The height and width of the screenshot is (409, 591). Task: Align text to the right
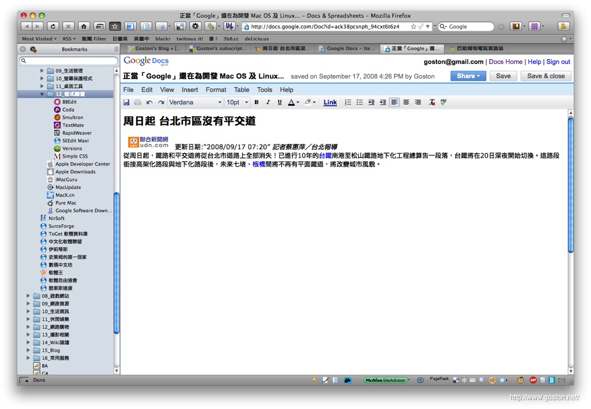[x=418, y=102]
